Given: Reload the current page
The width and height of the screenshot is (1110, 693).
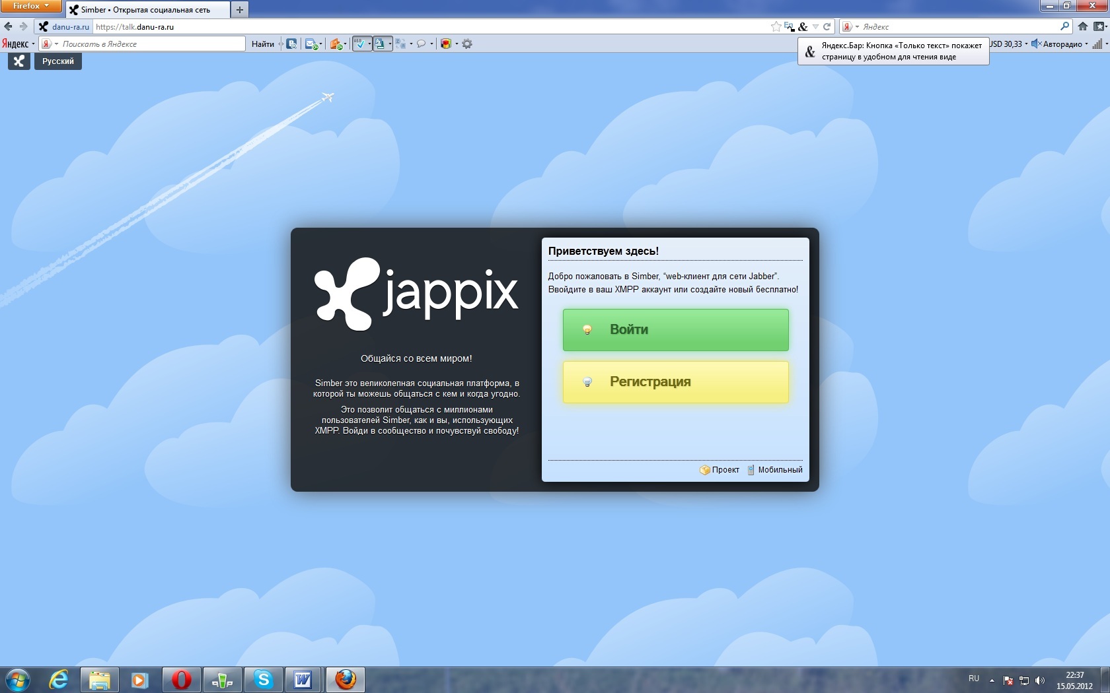Looking at the screenshot, I should pos(827,27).
